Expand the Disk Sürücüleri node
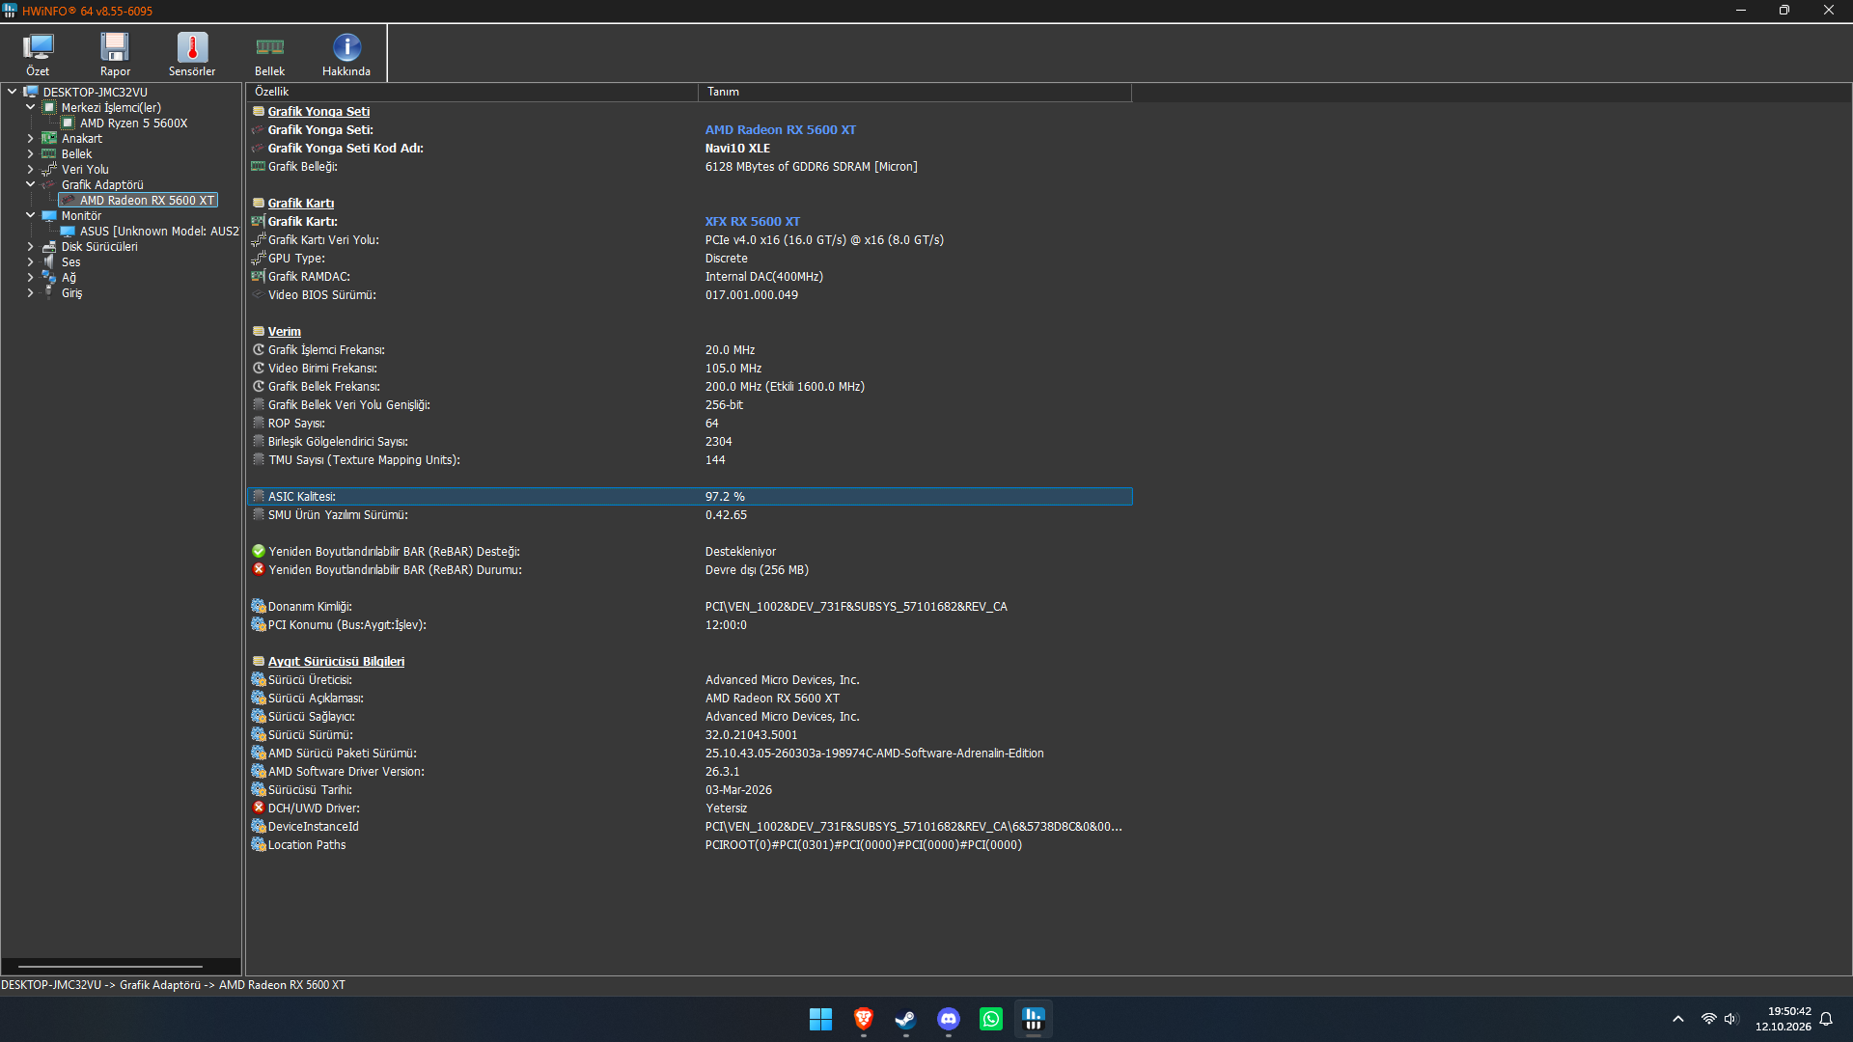This screenshot has width=1853, height=1042. [30, 247]
